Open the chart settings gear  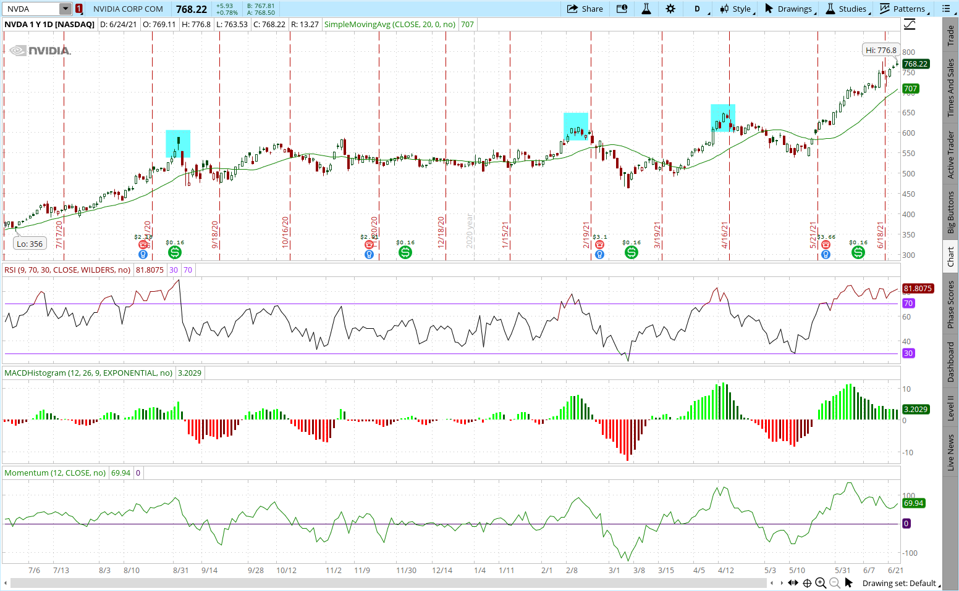(x=670, y=9)
